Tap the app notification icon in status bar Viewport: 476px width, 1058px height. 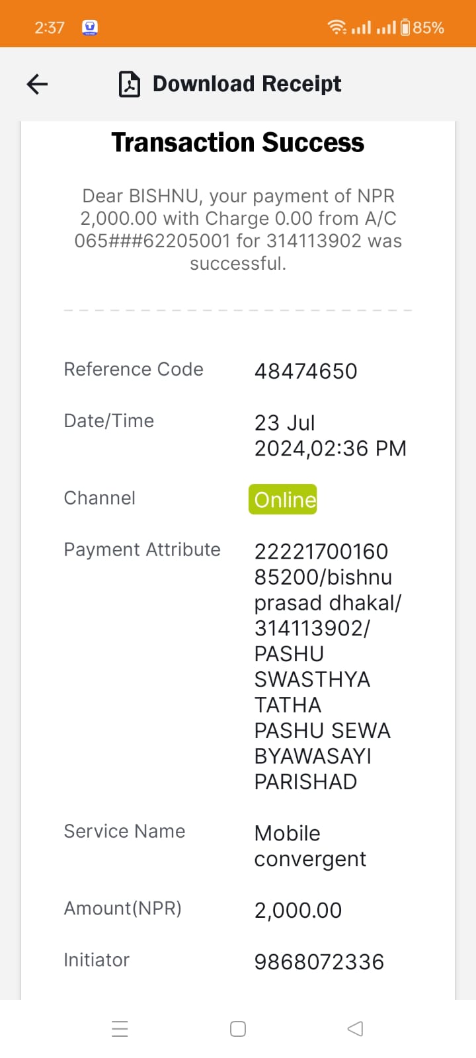click(90, 27)
